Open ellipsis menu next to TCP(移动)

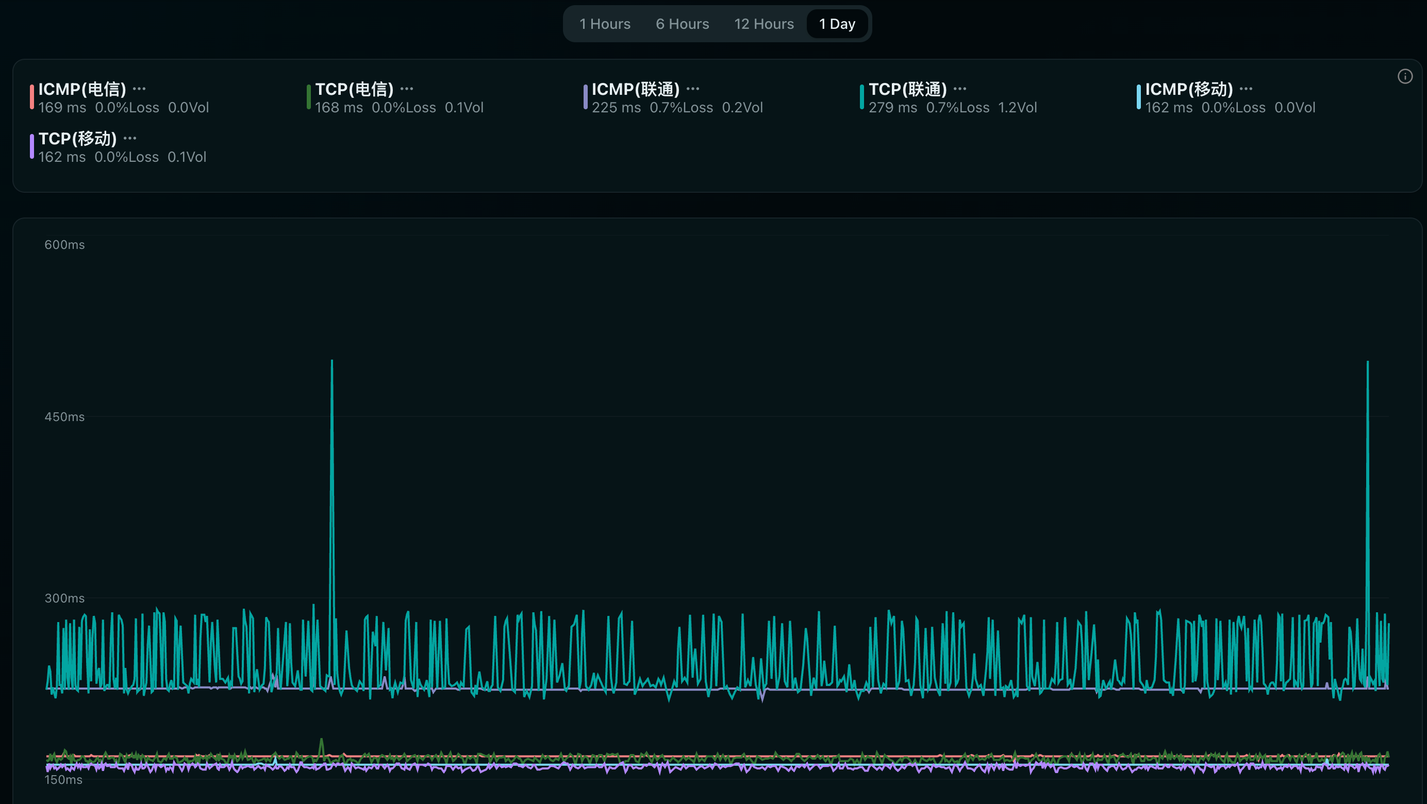tap(130, 138)
